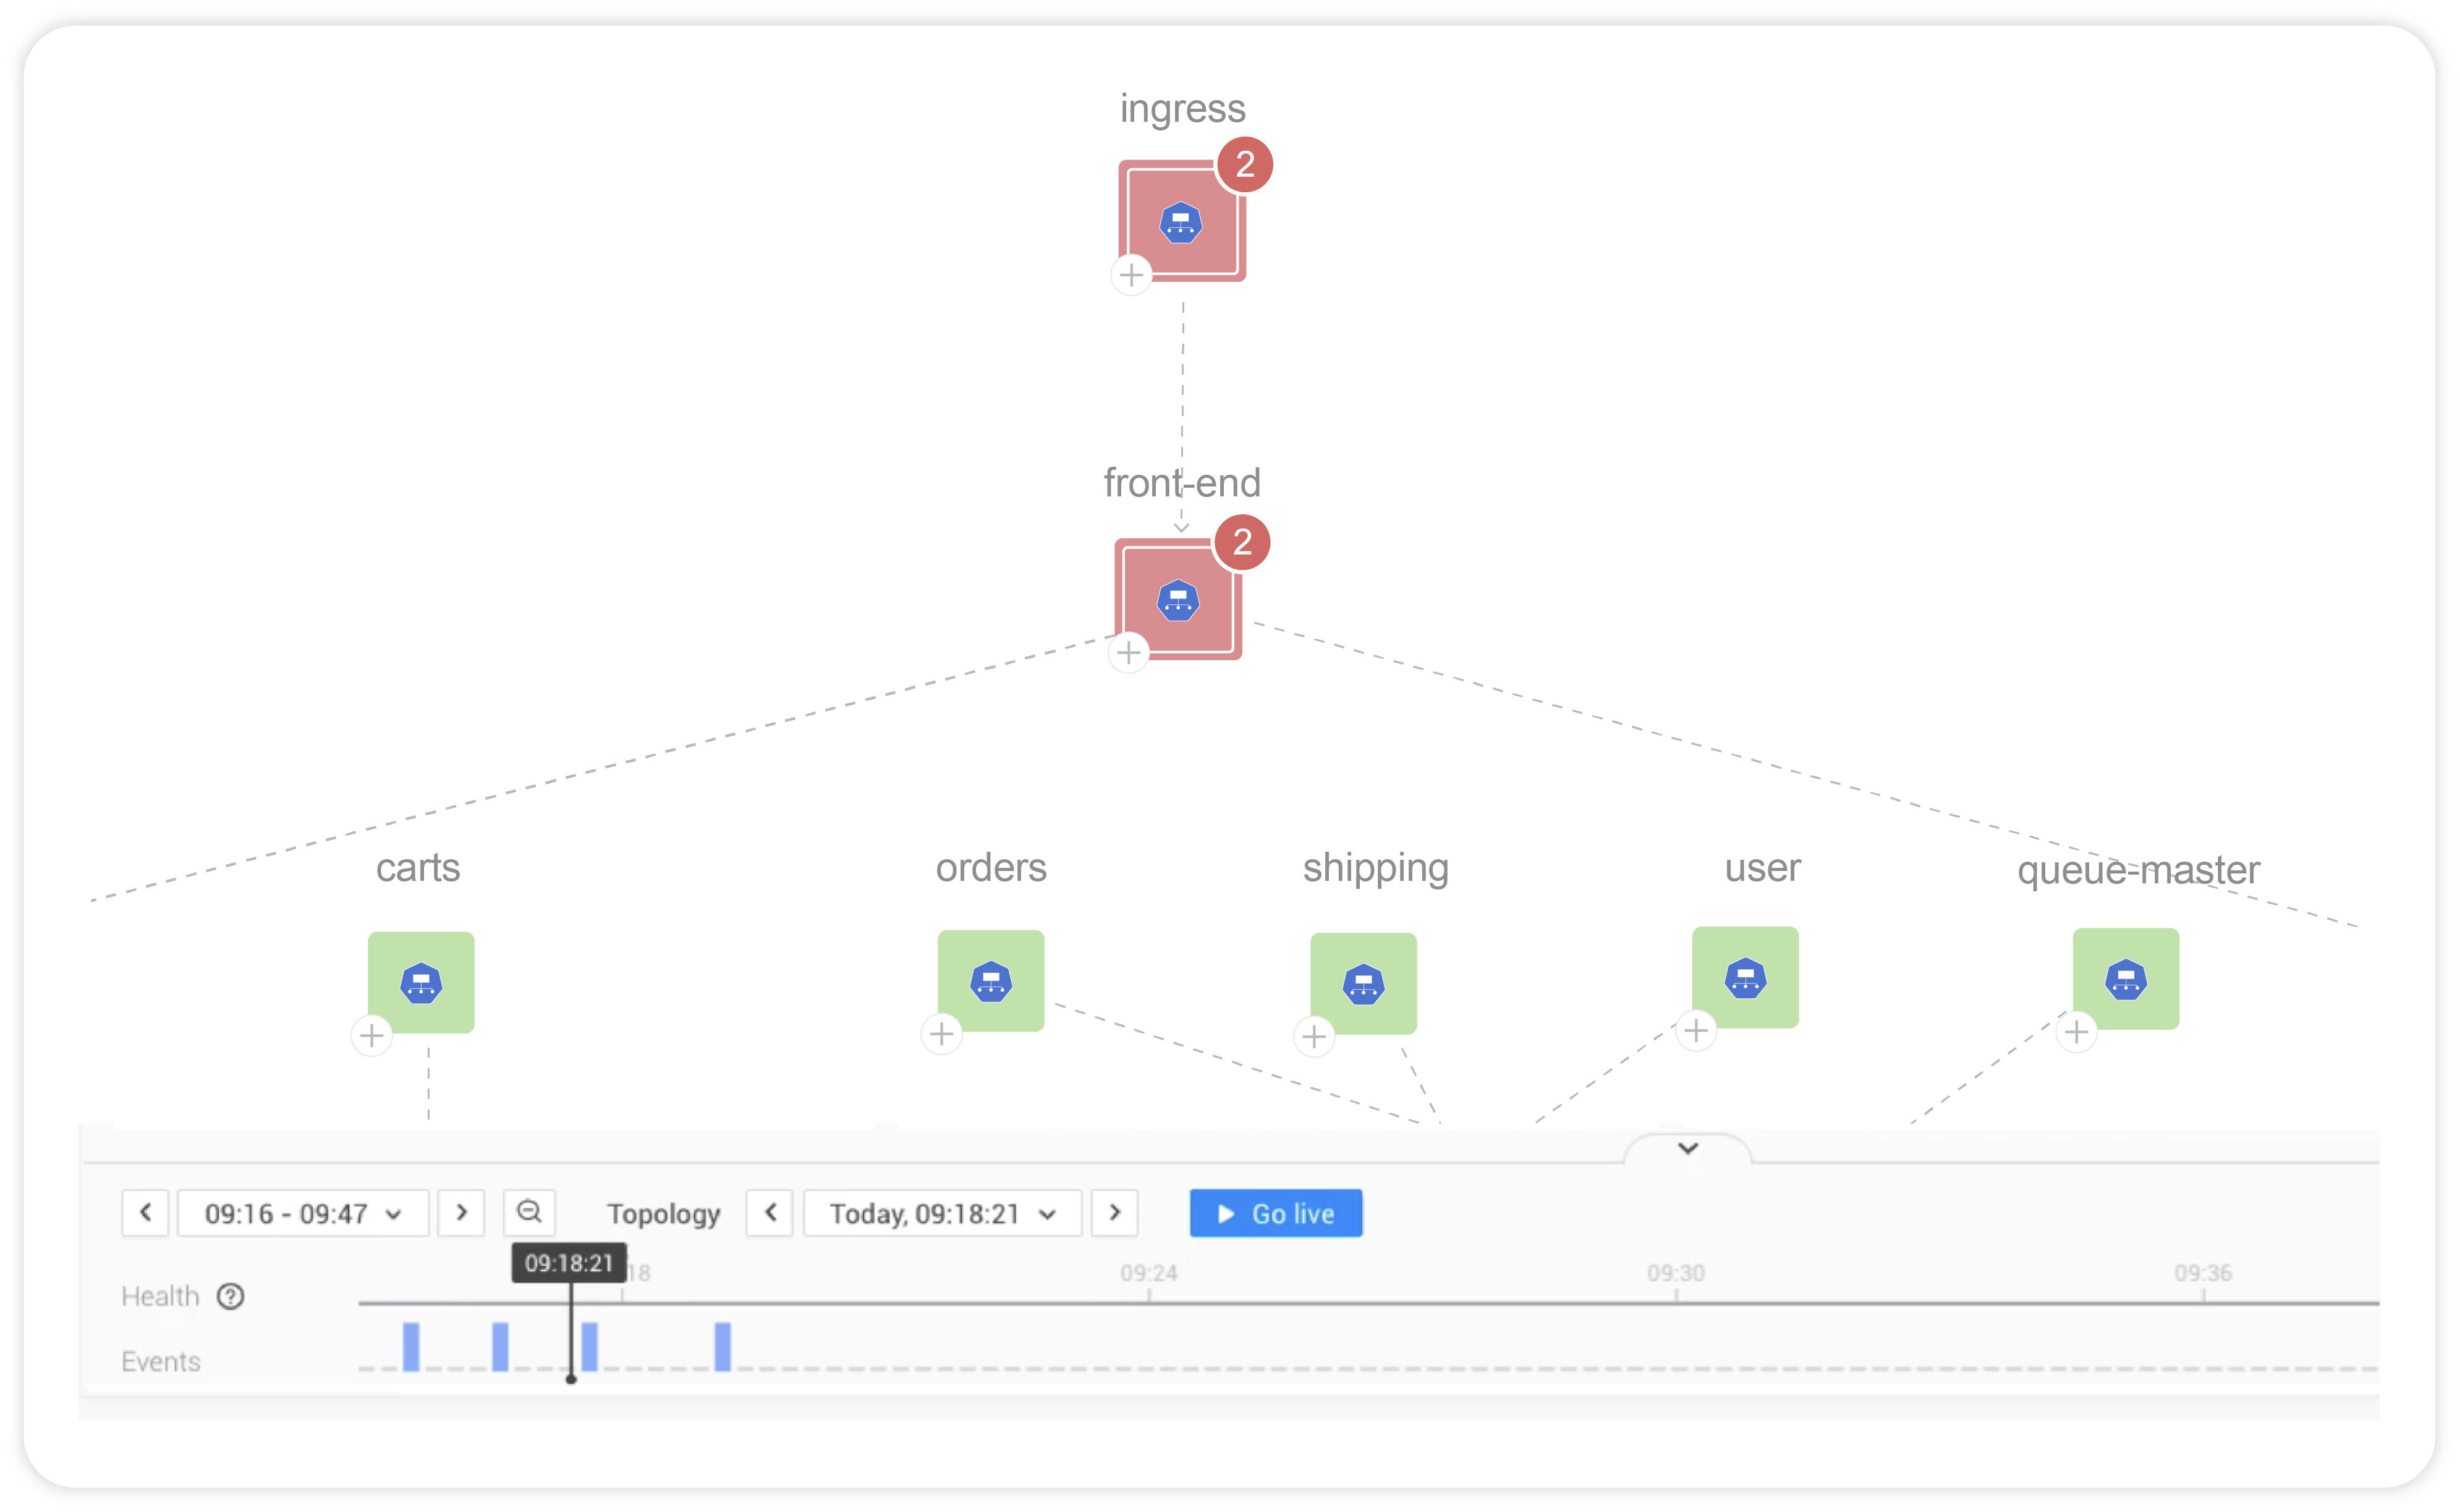2460x1512 pixels.
Task: Open the 09:16 - 09:47 time range dropdown
Action: [x=303, y=1213]
